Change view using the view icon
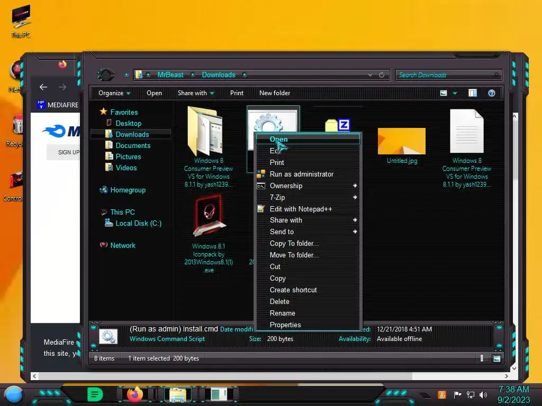This screenshot has height=406, width=542. [x=444, y=93]
